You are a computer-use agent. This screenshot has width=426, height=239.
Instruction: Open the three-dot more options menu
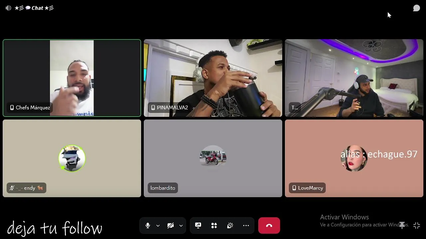[246, 226]
